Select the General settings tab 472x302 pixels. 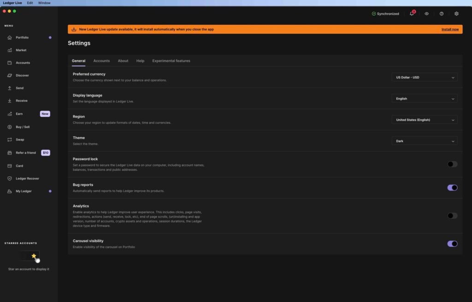coord(78,61)
